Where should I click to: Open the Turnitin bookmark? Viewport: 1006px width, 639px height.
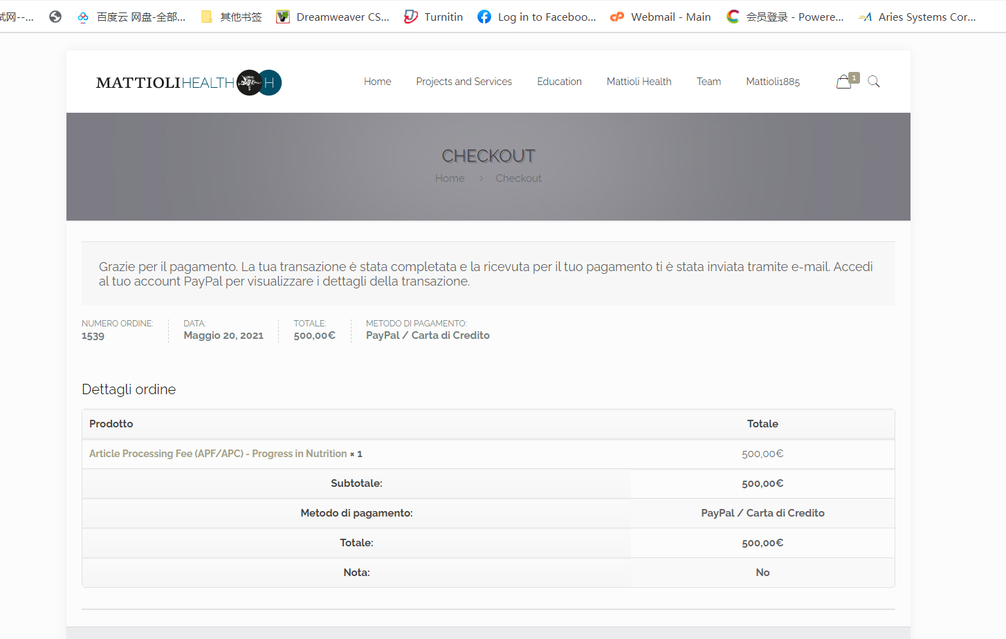tap(434, 17)
